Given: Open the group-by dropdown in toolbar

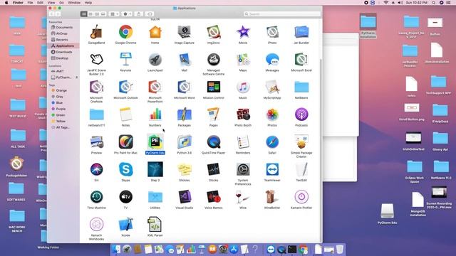Looking at the screenshot, I should 114,14.
